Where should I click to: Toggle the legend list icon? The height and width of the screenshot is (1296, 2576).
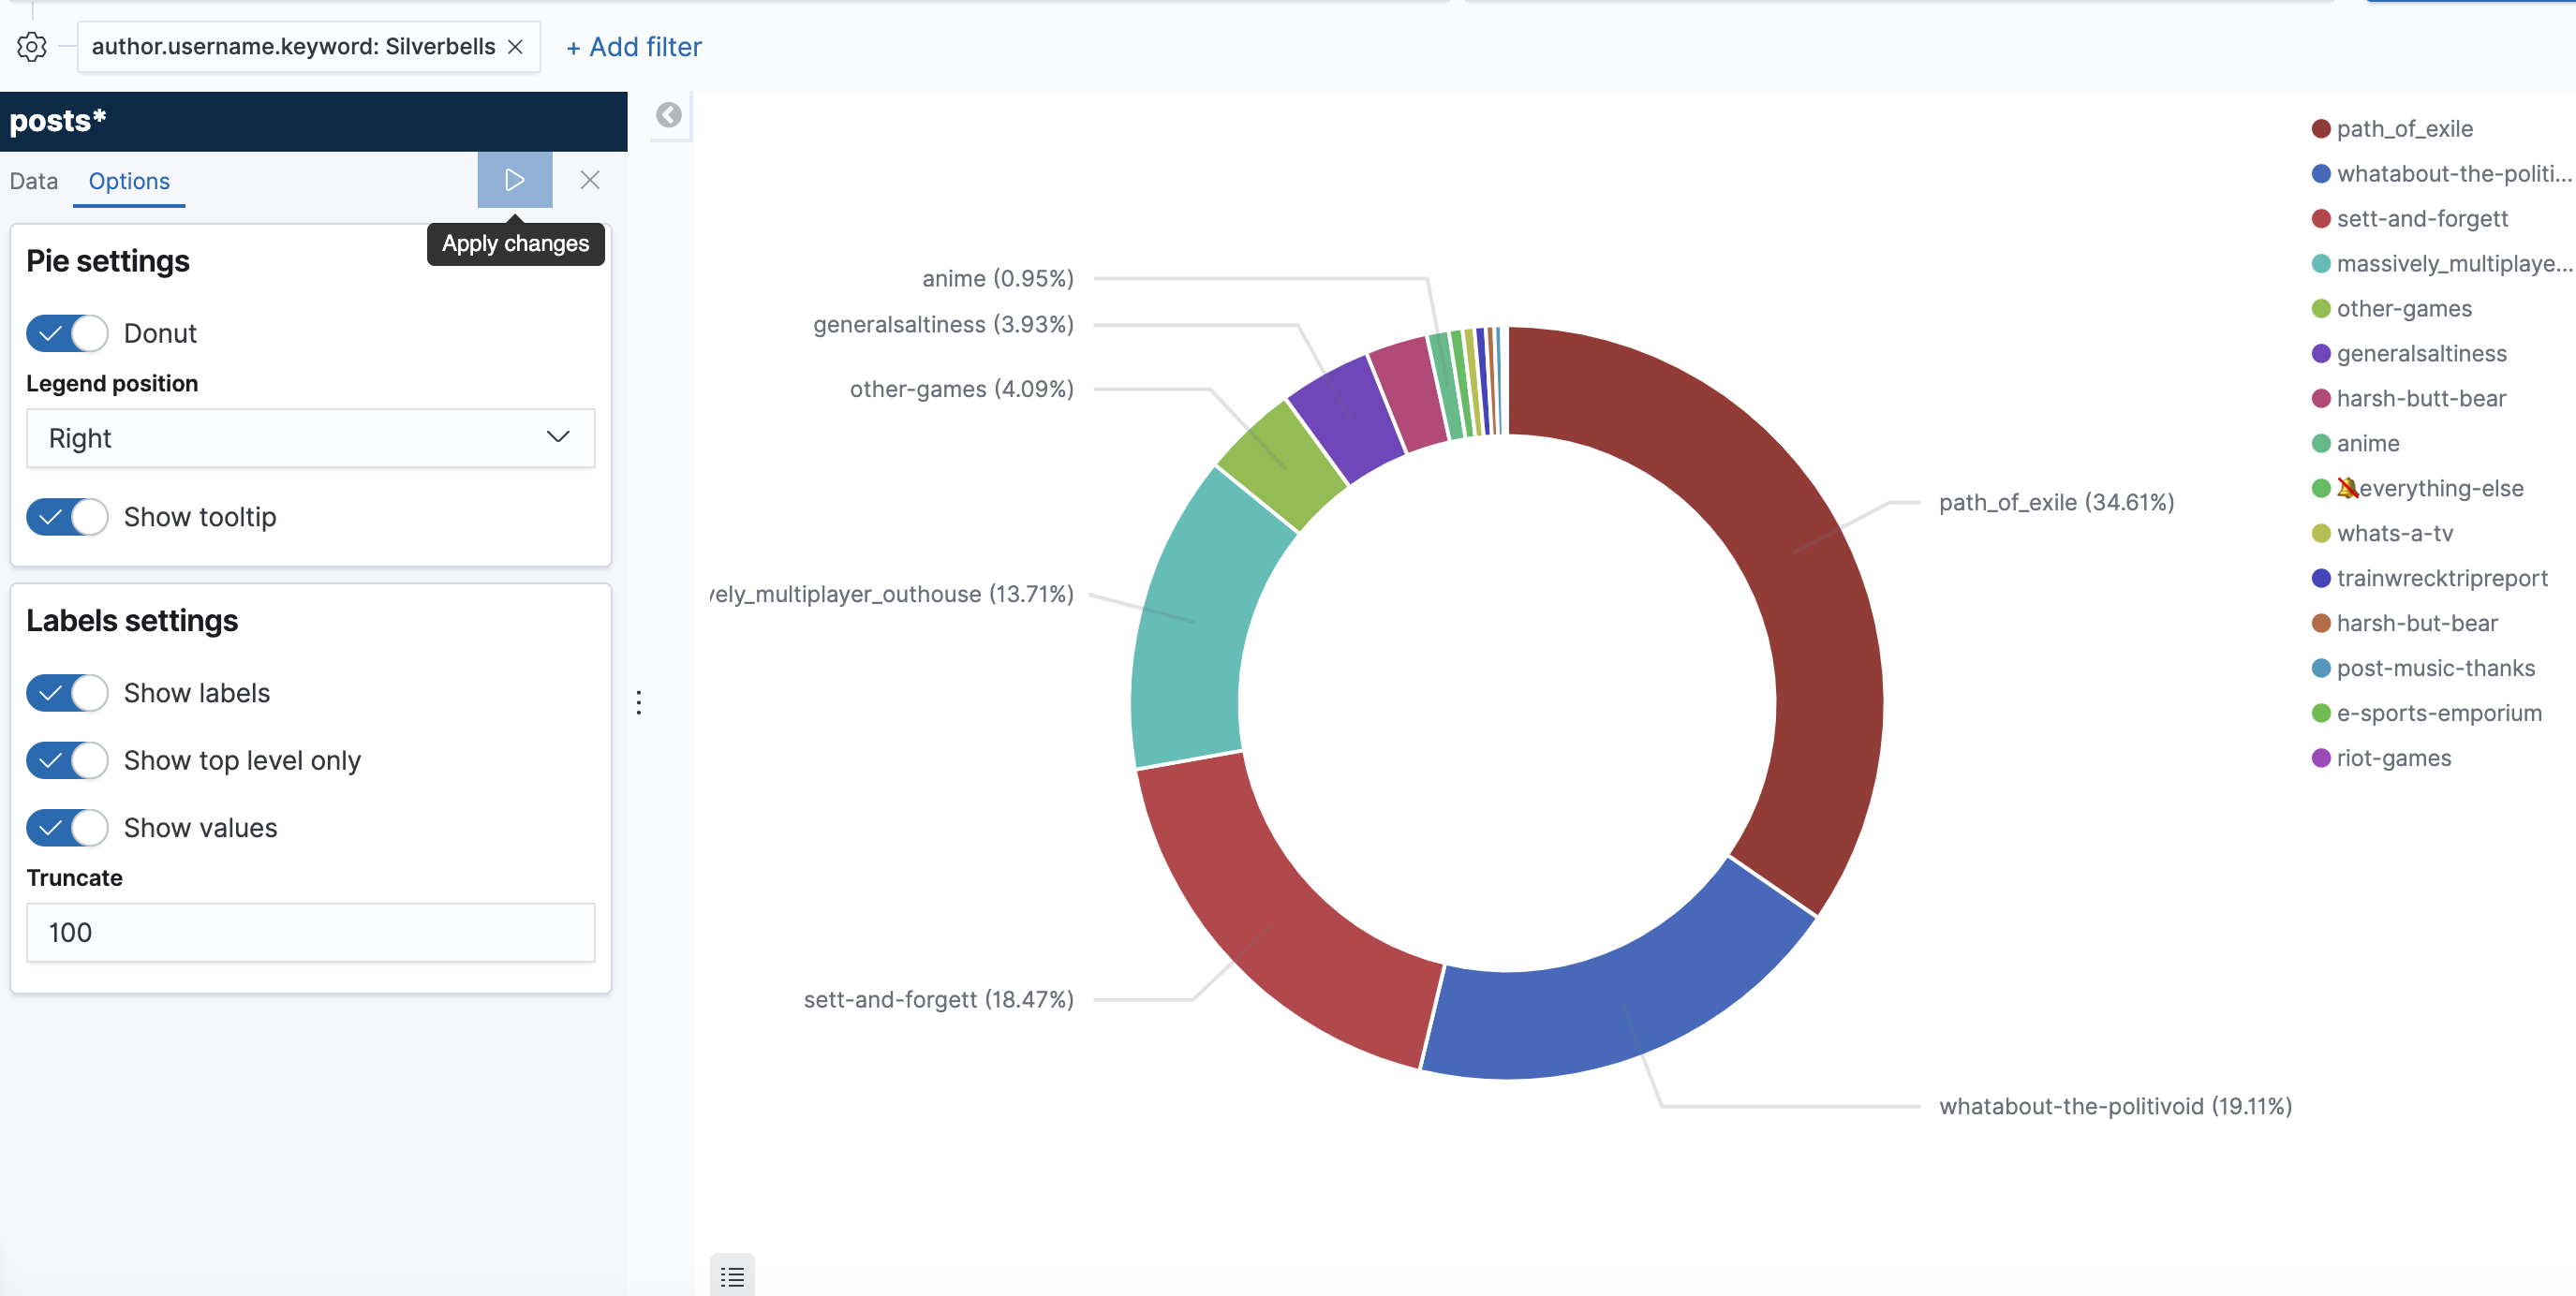[x=732, y=1276]
